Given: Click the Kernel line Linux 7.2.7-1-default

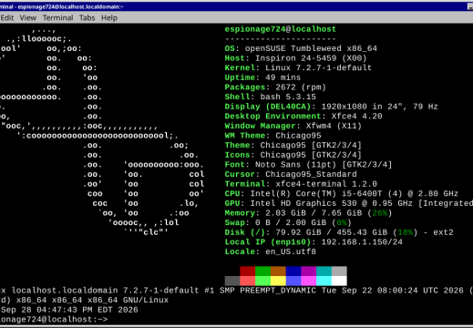Looking at the screenshot, I should tap(298, 67).
